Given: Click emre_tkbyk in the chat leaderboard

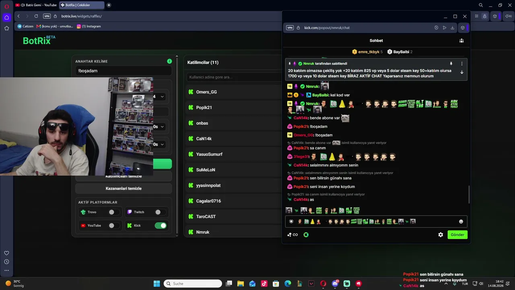Looking at the screenshot, I should (x=367, y=52).
